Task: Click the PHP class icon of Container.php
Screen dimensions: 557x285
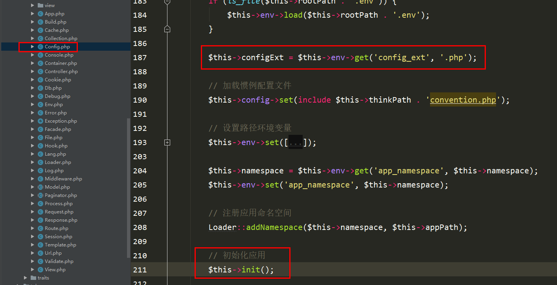Action: (x=40, y=63)
